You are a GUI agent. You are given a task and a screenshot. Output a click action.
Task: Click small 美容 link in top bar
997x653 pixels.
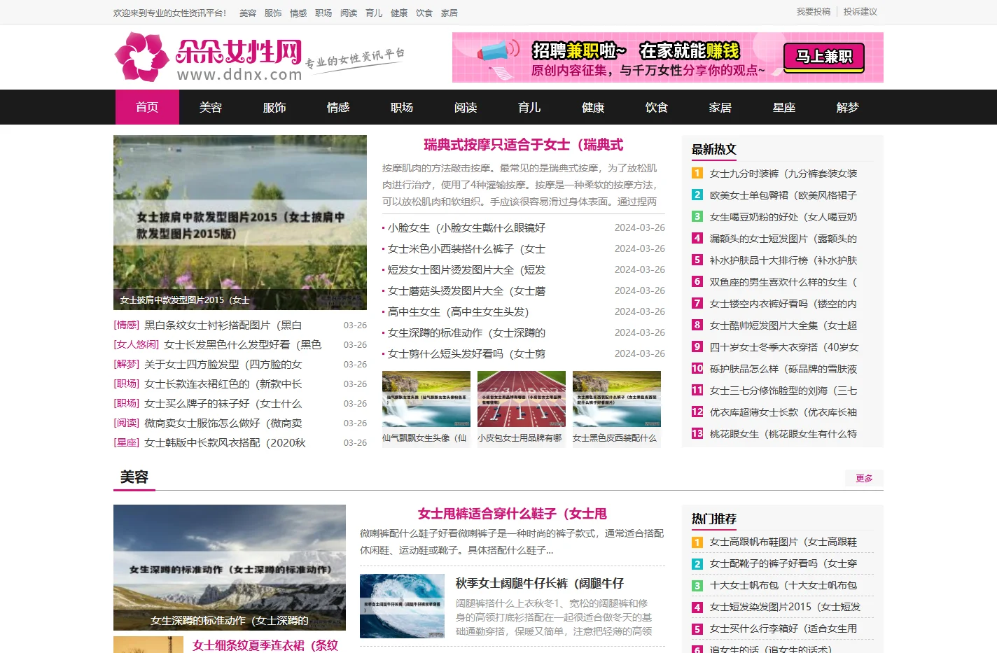[248, 13]
